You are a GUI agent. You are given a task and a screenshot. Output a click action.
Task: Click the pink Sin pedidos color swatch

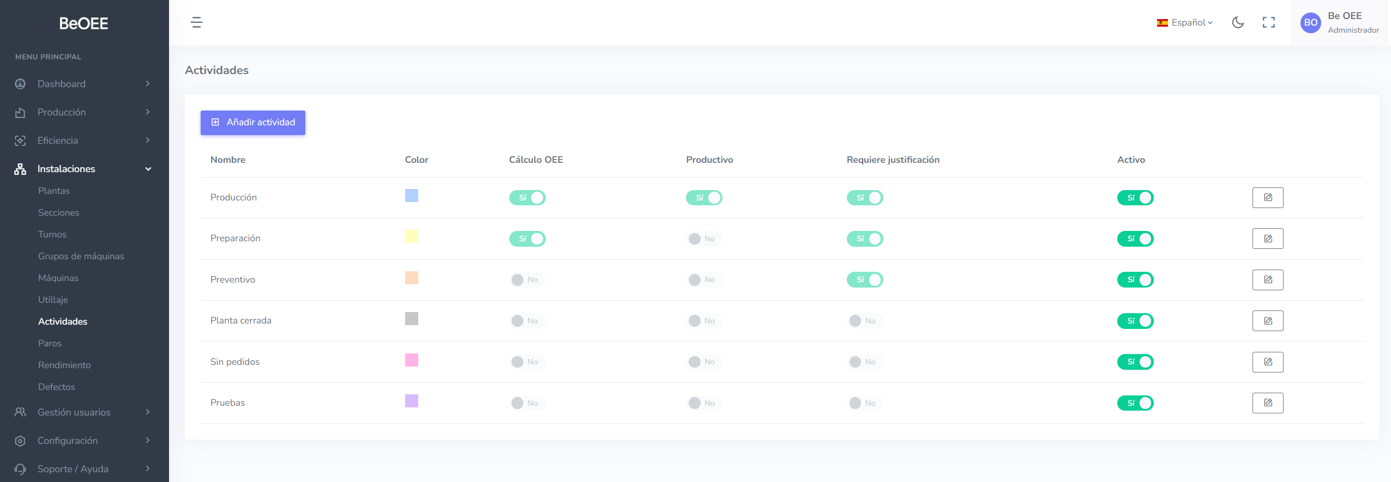click(411, 360)
